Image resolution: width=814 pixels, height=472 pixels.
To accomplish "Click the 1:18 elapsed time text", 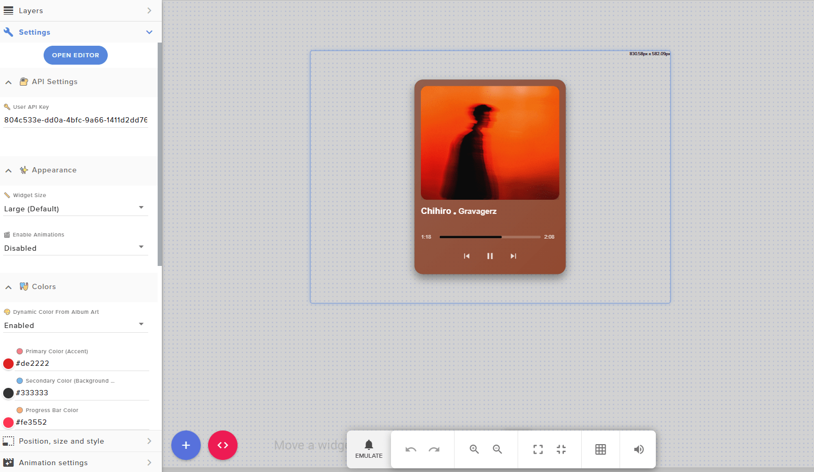I will coord(426,237).
